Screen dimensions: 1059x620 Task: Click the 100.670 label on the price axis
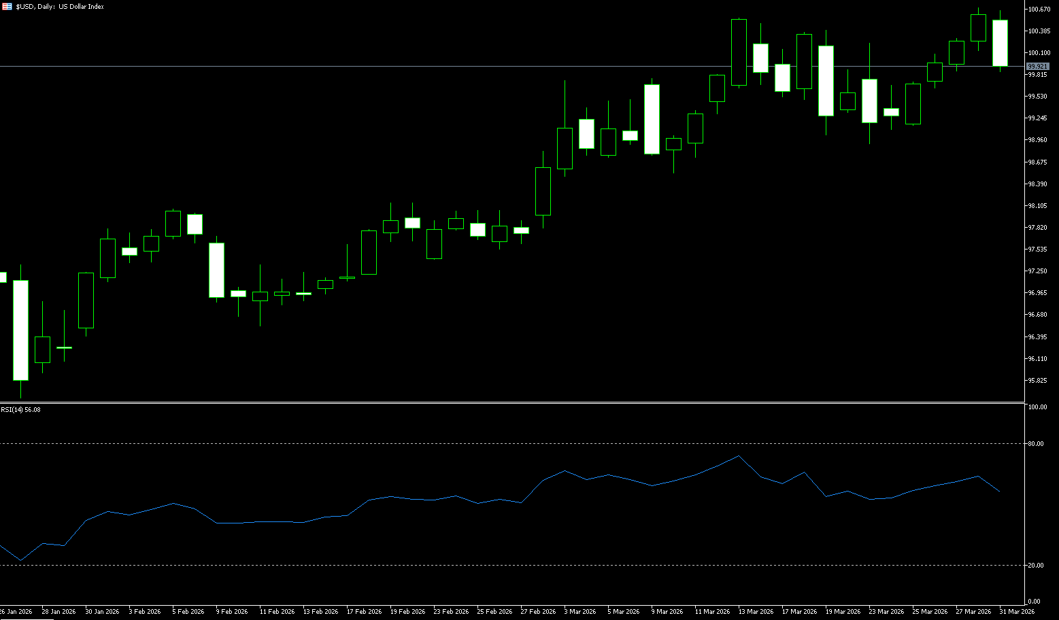tap(1038, 9)
